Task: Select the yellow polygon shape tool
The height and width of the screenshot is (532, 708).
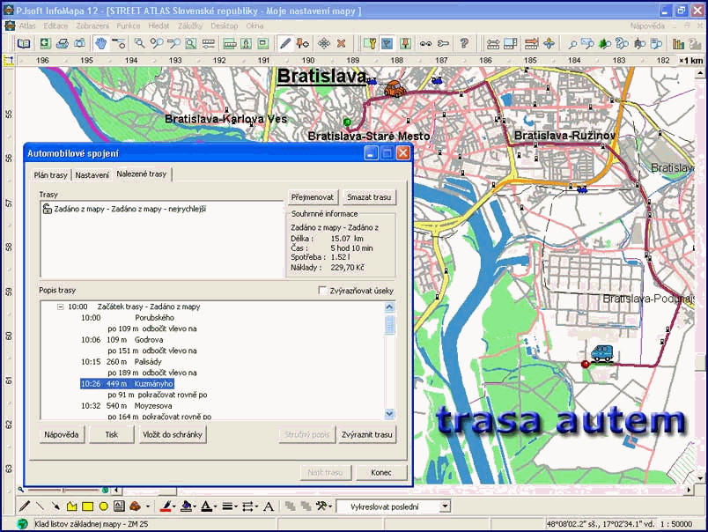Action: tap(72, 506)
